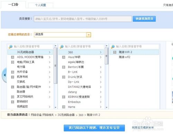Select category 电脑/网络工具
Screen dimensions: 173x135
coord(30,62)
